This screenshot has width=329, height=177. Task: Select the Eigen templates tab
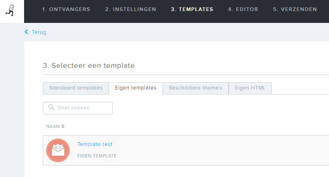tap(136, 88)
